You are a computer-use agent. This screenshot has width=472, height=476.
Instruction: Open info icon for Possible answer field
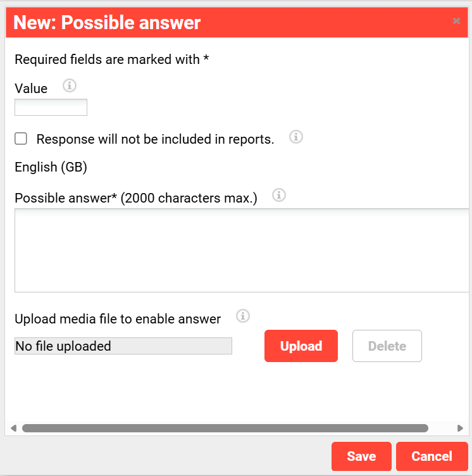[x=279, y=195]
